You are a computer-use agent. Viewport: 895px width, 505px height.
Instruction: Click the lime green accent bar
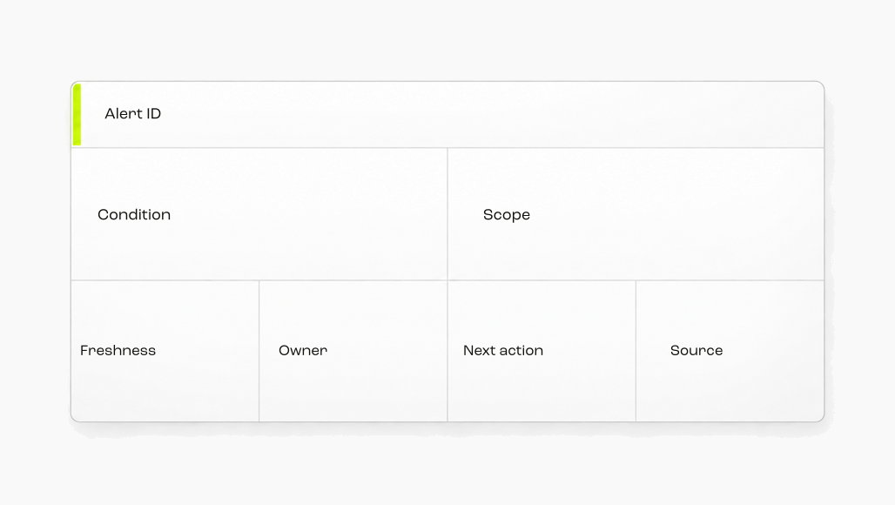[x=77, y=114]
